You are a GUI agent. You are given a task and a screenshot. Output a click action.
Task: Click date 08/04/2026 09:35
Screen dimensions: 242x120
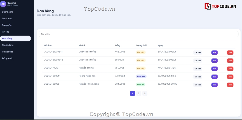(x=167, y=84)
